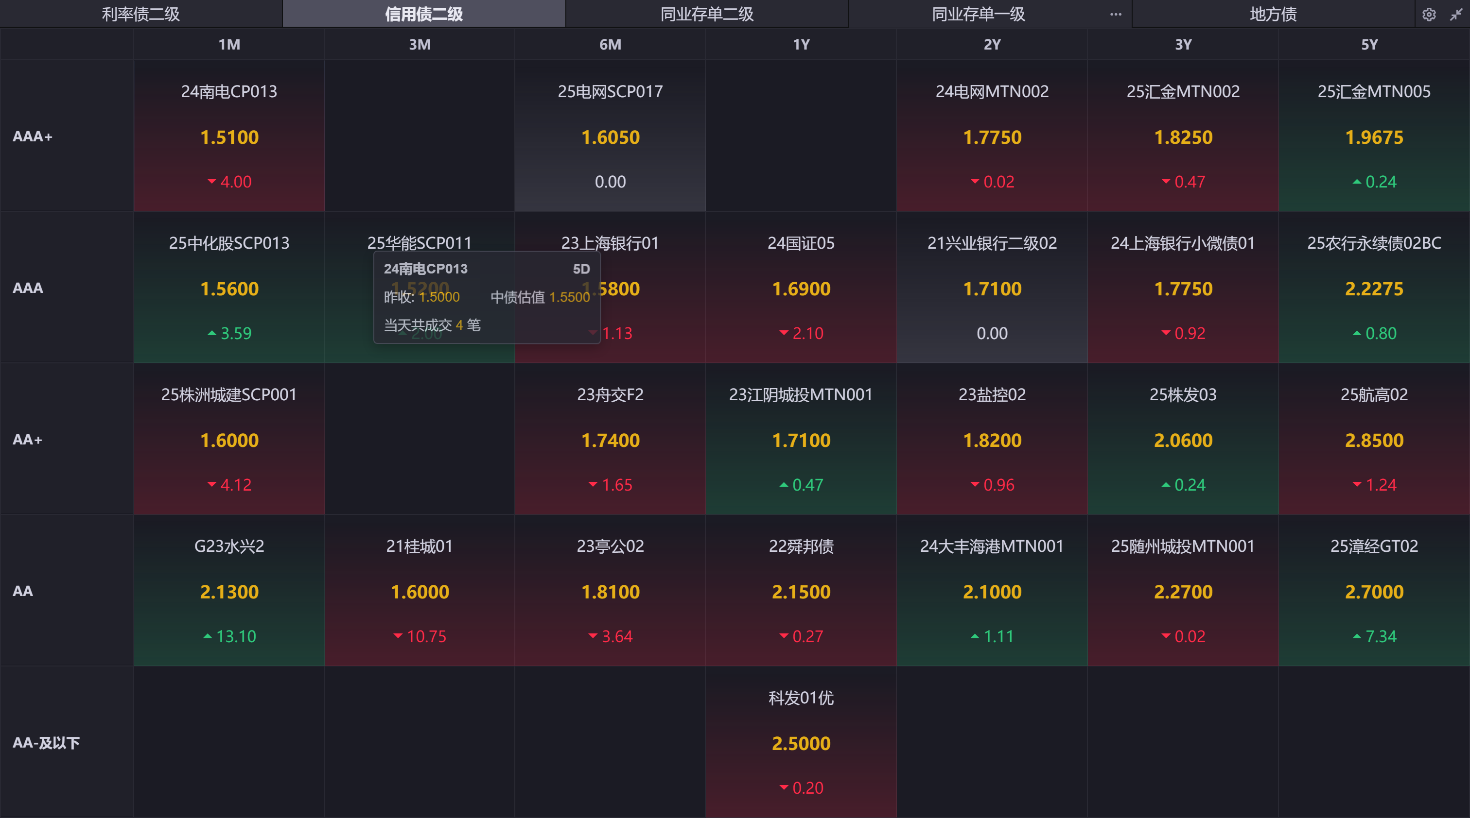Select the 25汇金MTN005 bond tile

tap(1374, 136)
